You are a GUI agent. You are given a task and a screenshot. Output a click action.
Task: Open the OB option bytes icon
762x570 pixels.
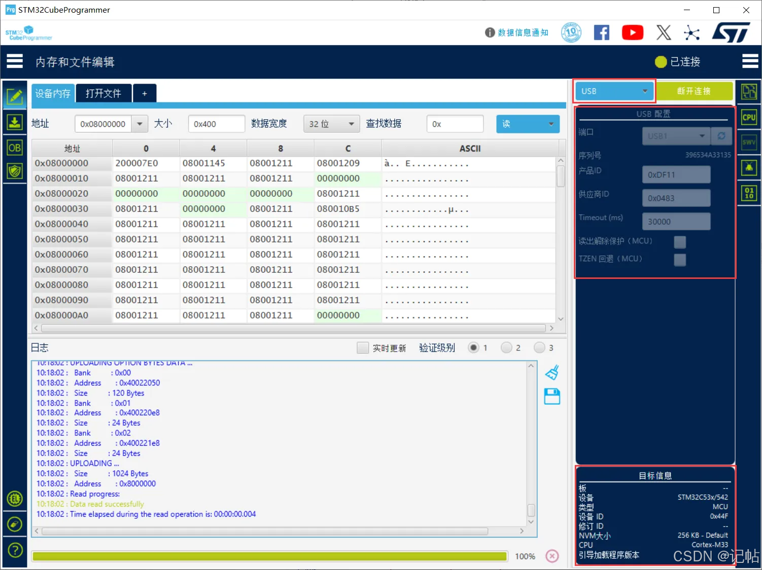tap(15, 148)
